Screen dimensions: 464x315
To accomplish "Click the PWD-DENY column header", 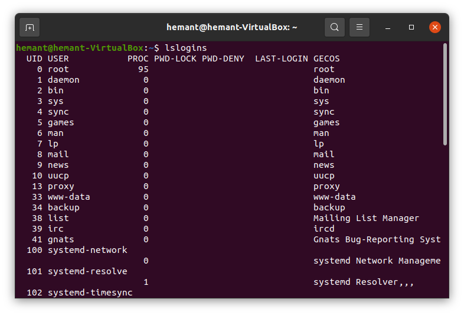I will click(x=223, y=59).
